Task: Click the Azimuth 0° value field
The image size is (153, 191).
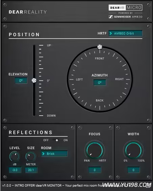Action: 100,82
